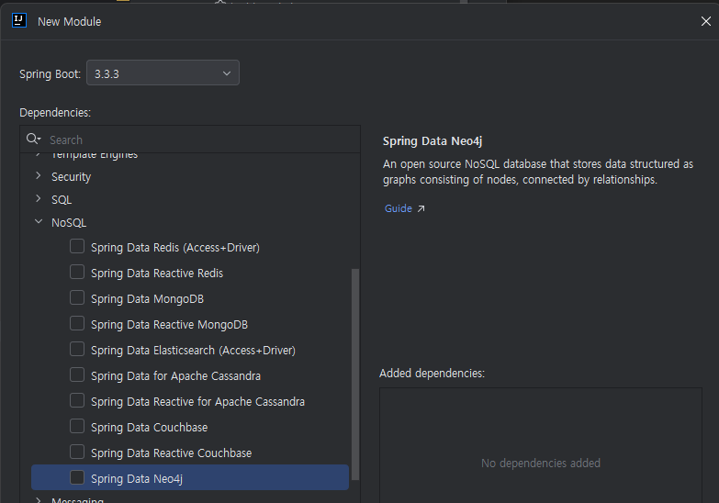The image size is (719, 503).
Task: Toggle Spring Data Reactive MongoDB checkbox
Action: point(77,323)
